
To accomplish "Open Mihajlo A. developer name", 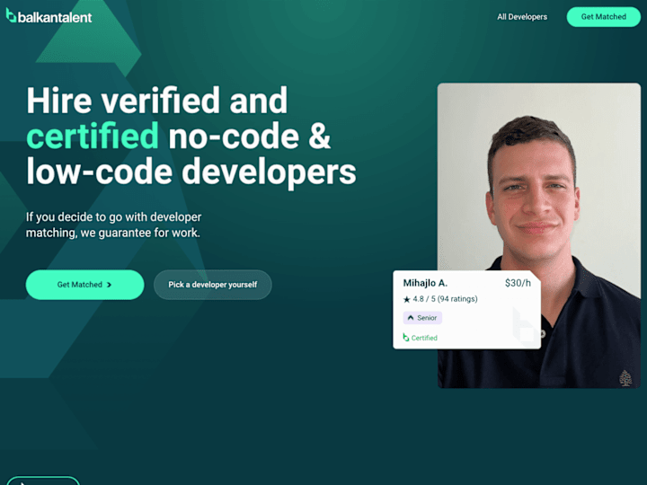I will pos(425,283).
